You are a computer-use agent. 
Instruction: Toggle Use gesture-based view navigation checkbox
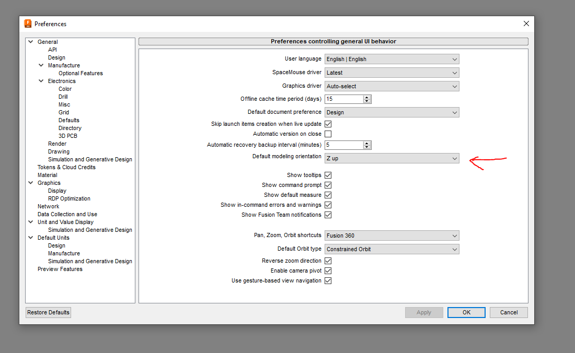328,281
